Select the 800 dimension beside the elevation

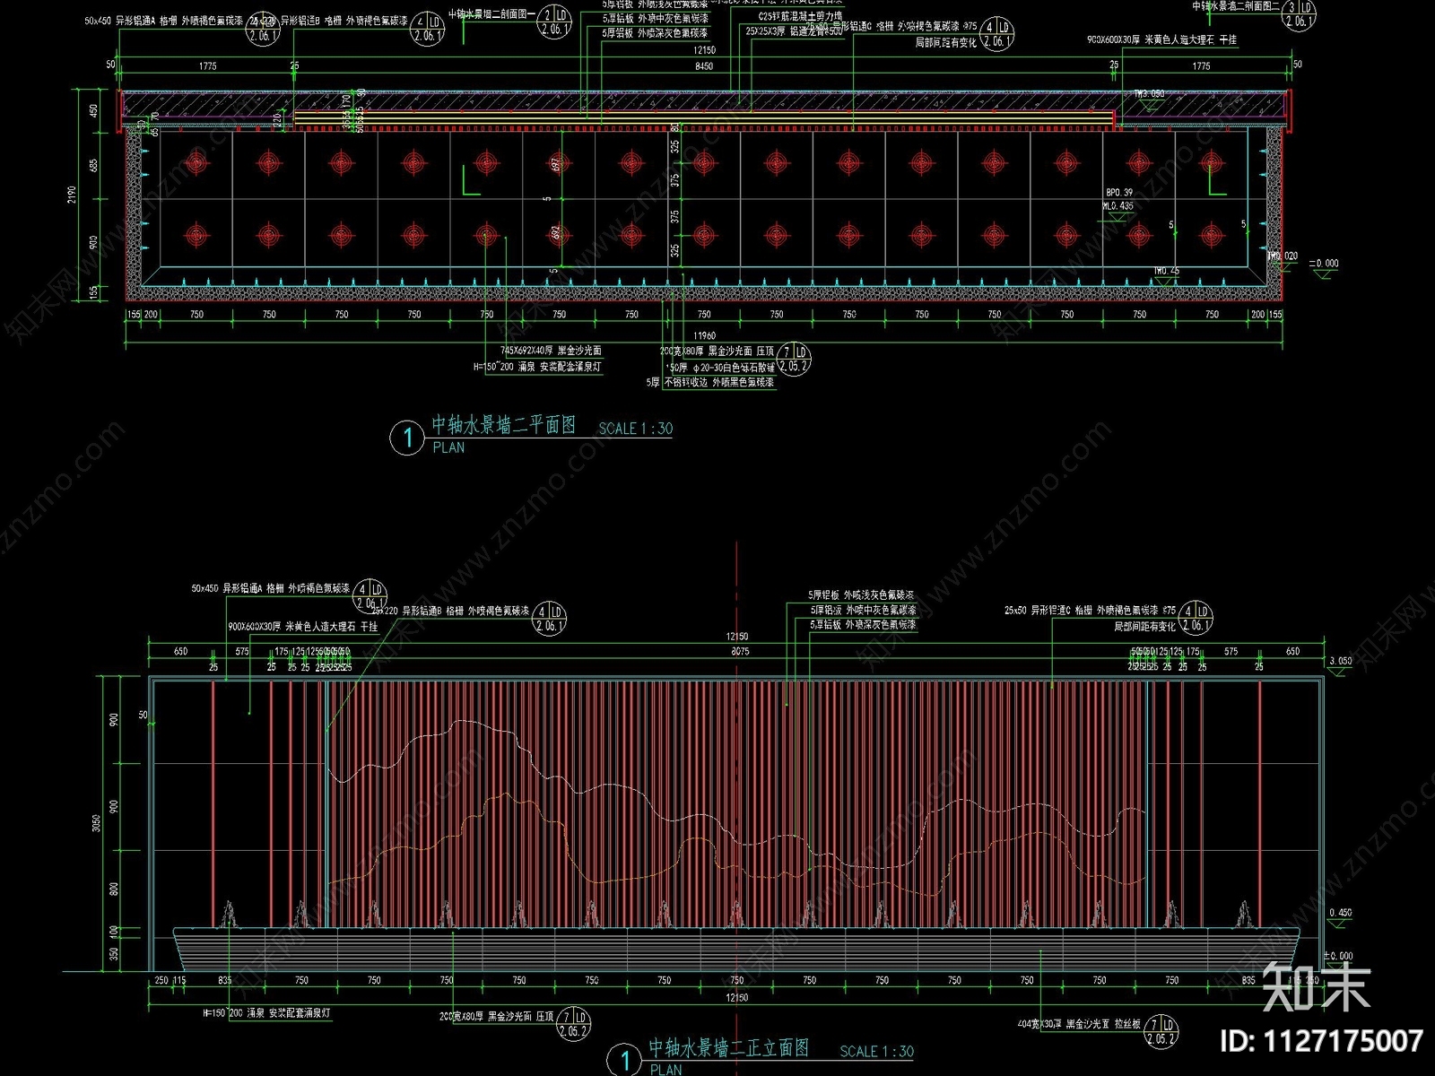point(114,889)
